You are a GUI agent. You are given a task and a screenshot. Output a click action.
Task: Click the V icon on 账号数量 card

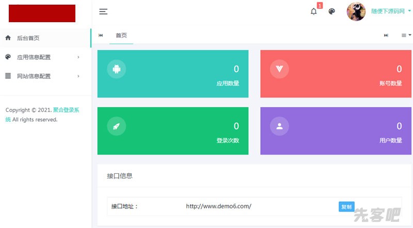[x=279, y=69]
